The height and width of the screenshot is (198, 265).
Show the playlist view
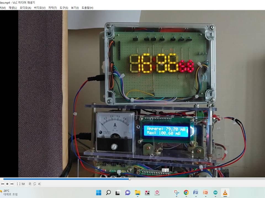30,184
